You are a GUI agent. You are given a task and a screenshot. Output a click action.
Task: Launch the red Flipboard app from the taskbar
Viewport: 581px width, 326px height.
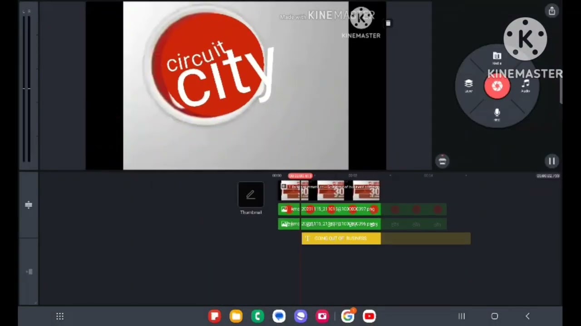click(x=215, y=316)
